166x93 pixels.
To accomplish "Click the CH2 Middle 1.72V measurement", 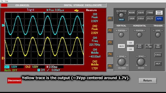I will point(95,65).
